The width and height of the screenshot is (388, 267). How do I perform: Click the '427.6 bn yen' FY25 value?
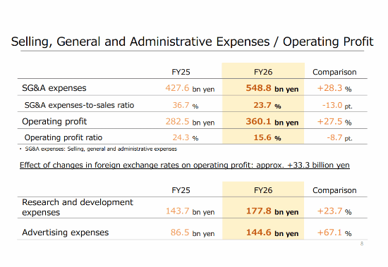190,88
